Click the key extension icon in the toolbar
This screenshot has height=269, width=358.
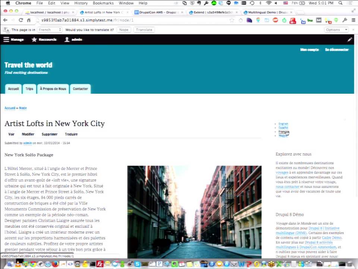coord(345,20)
